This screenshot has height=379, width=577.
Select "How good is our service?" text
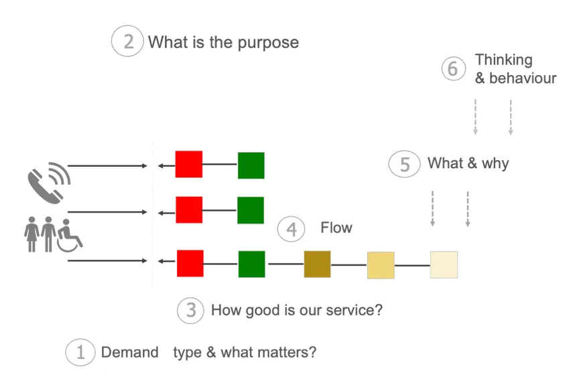296,311
